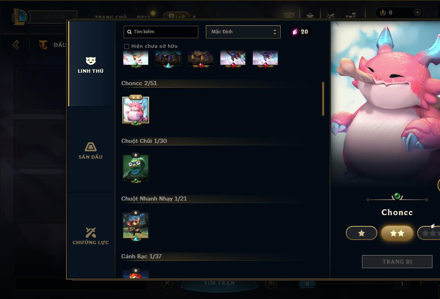Click the list vertical scrollbar
440x299 pixels.
click(x=323, y=99)
